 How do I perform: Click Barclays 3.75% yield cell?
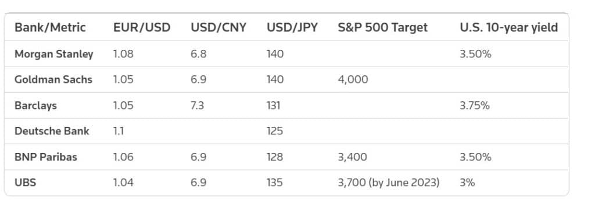[475, 105]
